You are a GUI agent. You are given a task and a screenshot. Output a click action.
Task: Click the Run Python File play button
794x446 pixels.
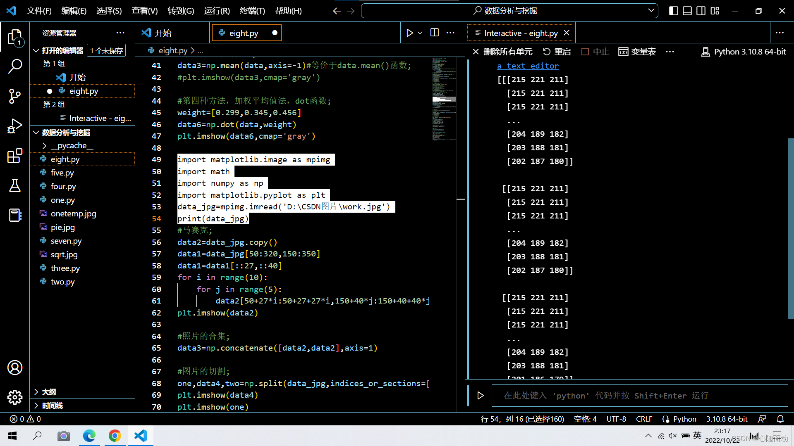coord(409,33)
